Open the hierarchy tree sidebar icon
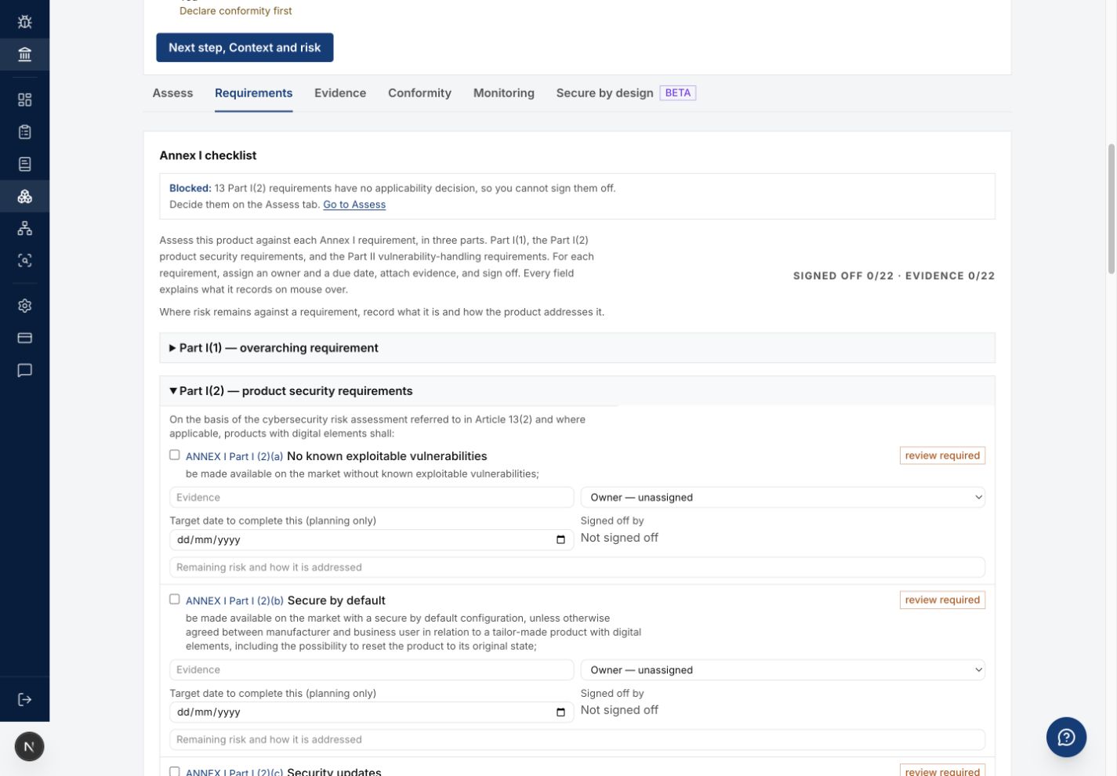The width and height of the screenshot is (1117, 776). pyautogui.click(x=24, y=228)
